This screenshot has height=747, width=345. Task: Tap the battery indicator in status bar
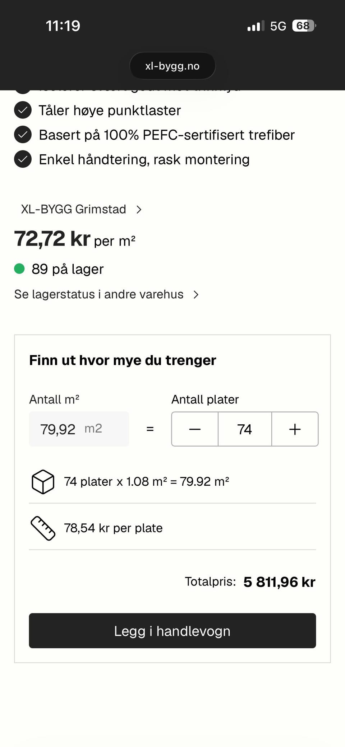coord(304,26)
